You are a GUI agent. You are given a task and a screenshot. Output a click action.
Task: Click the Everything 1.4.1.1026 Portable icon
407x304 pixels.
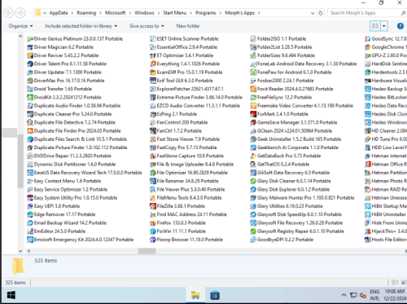(x=153, y=64)
